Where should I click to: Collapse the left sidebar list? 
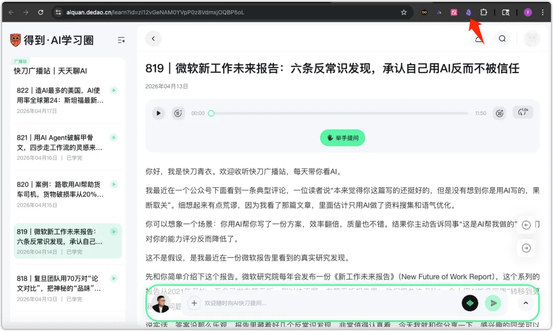(121, 40)
